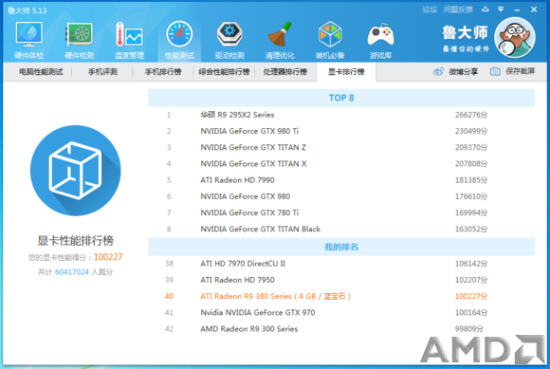The width and height of the screenshot is (550, 369).
Task: Select the 显卡排行榜 tab
Action: [x=346, y=72]
